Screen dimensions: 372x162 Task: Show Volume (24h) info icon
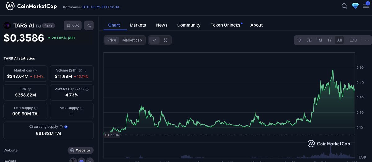click(81, 71)
